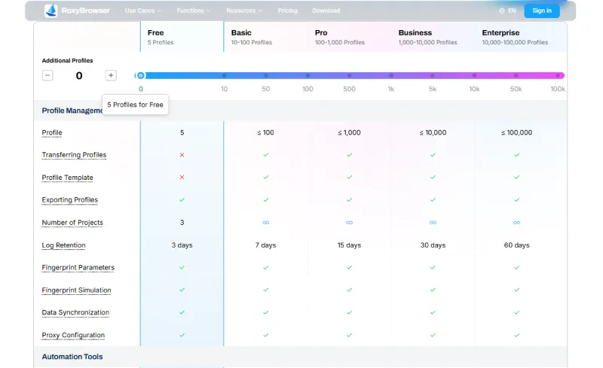This screenshot has height=368, width=603.
Task: Click the '15 days' Pro log retention
Action: click(349, 245)
